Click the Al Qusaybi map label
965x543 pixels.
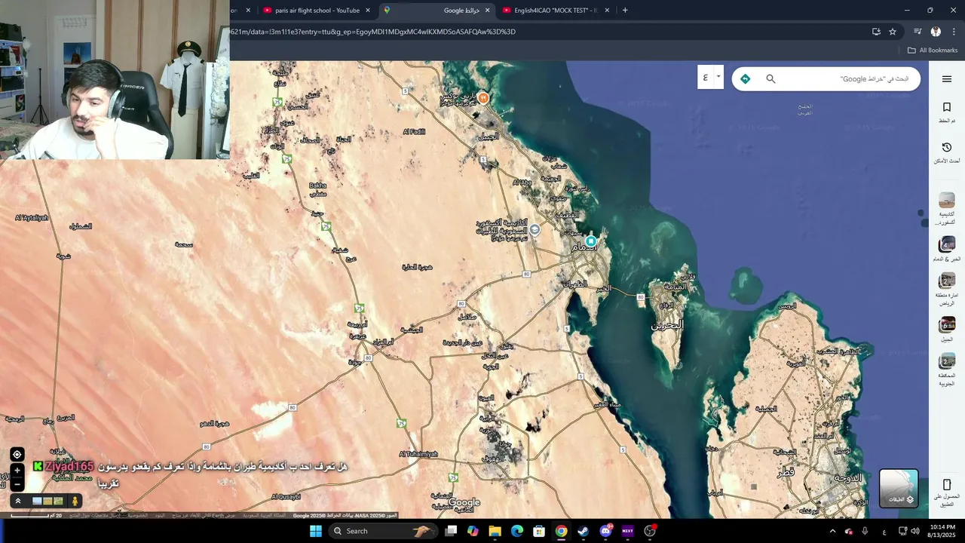[x=286, y=496]
